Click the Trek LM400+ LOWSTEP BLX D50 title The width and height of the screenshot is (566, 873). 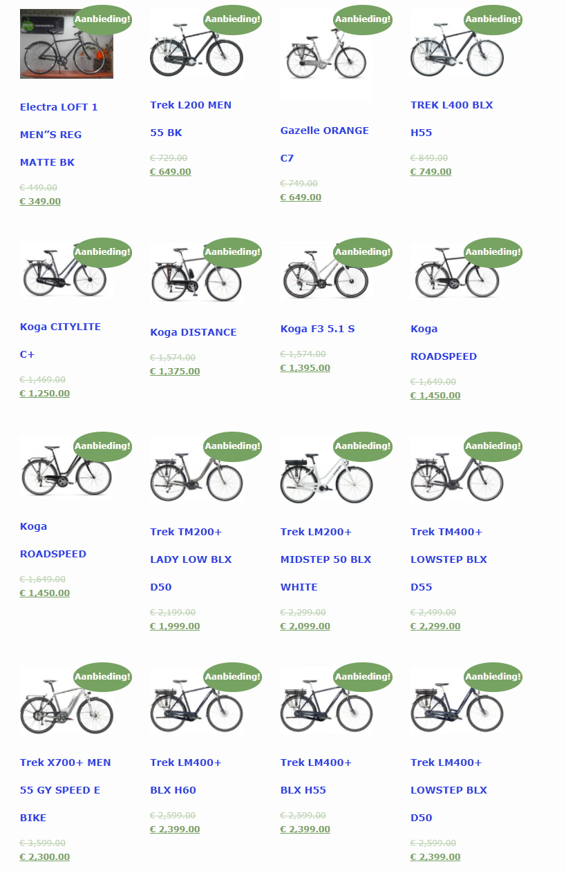point(449,790)
